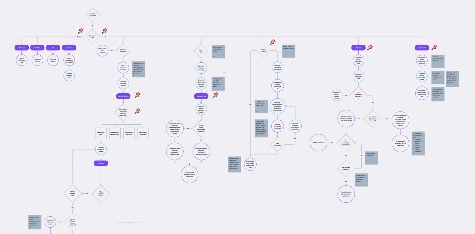
Task: Click 'Customer selects products of interest' circle
Action: pos(422,77)
